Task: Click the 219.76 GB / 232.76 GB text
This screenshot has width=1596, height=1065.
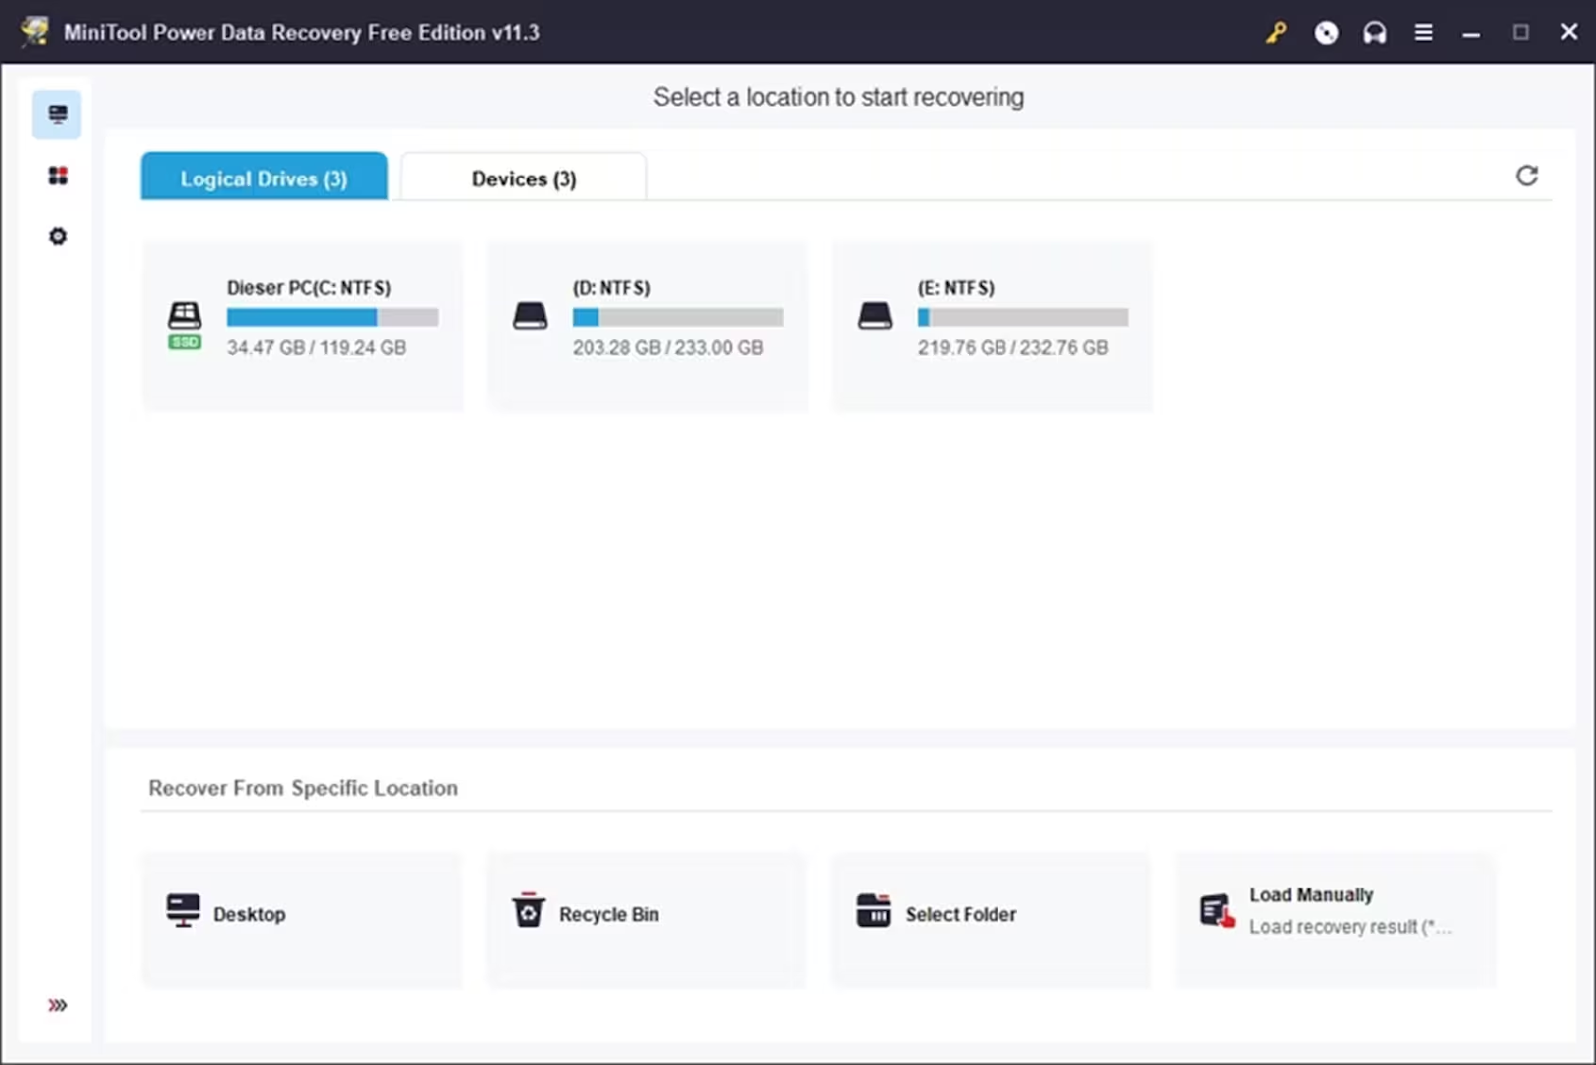Action: 1012,347
